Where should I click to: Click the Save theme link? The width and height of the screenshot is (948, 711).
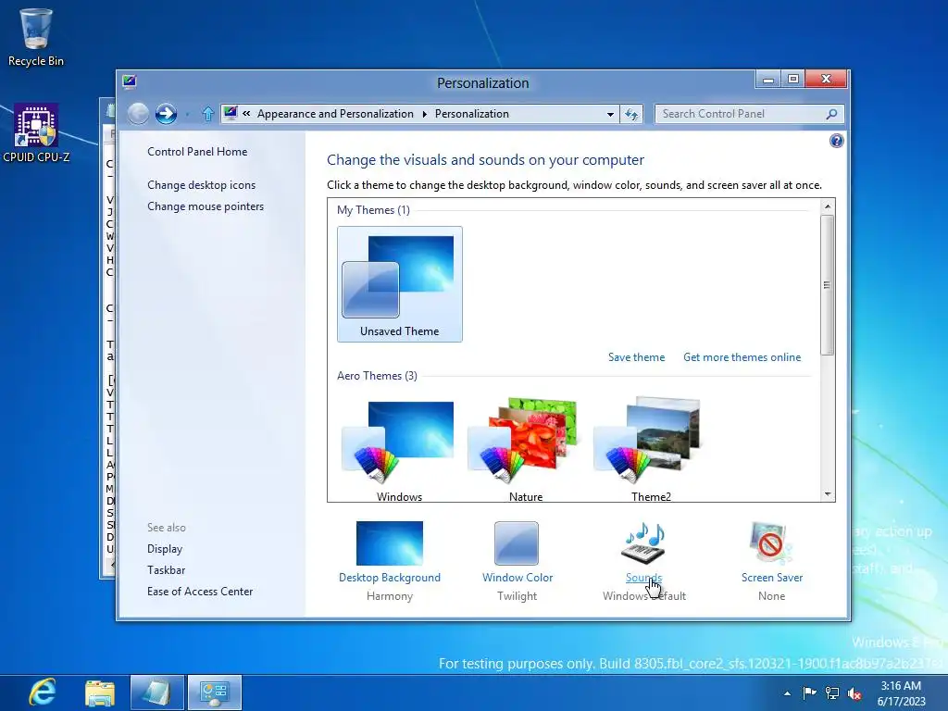click(x=636, y=357)
